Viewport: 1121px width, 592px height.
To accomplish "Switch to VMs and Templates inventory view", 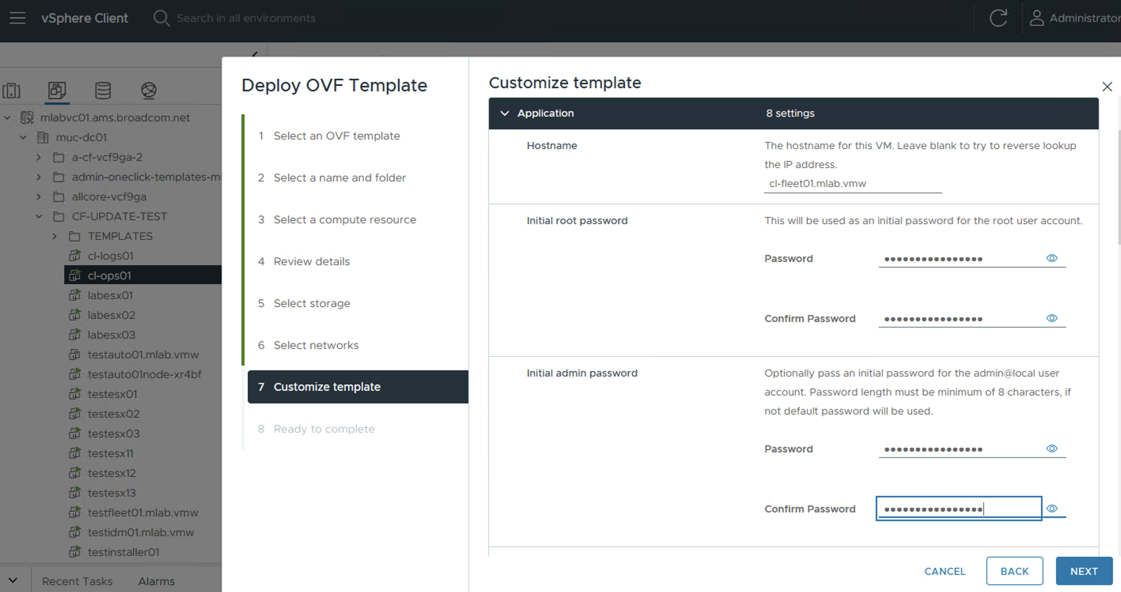I will pyautogui.click(x=57, y=90).
